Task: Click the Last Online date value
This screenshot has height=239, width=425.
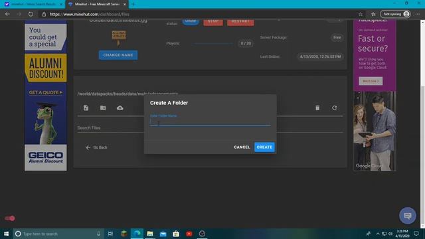Action: (x=320, y=56)
